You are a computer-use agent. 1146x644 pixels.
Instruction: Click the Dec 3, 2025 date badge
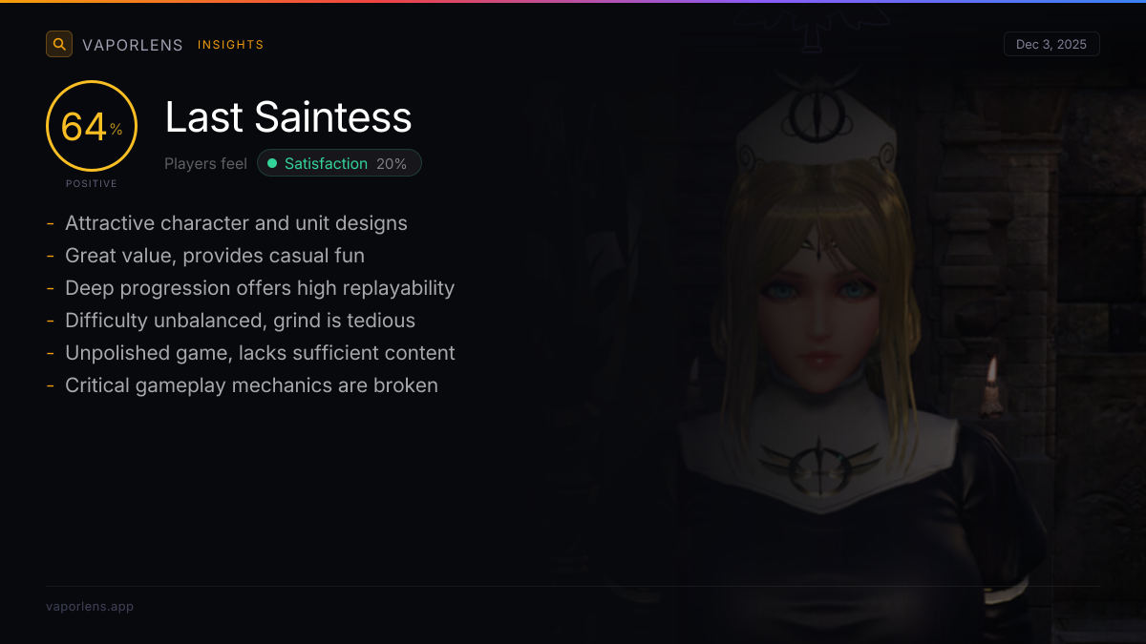pyautogui.click(x=1051, y=44)
